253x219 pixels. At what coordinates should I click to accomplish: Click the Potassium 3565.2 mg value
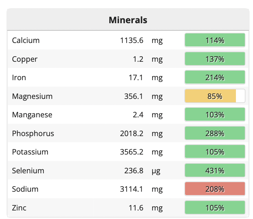click(131, 152)
